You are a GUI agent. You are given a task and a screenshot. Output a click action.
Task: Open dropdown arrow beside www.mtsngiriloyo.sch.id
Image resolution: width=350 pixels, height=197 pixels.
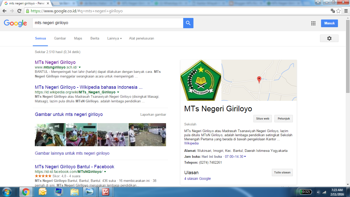pos(80,67)
